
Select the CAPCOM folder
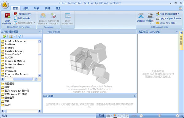[7, 57]
